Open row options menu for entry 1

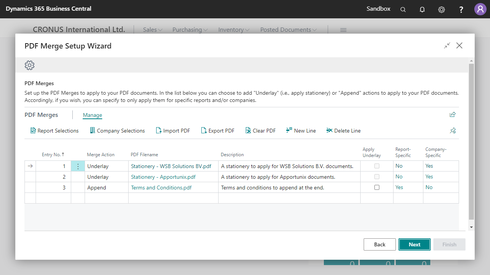78,166
